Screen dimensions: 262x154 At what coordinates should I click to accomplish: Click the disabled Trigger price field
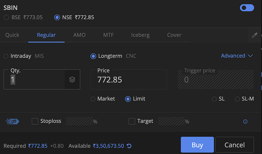216,79
